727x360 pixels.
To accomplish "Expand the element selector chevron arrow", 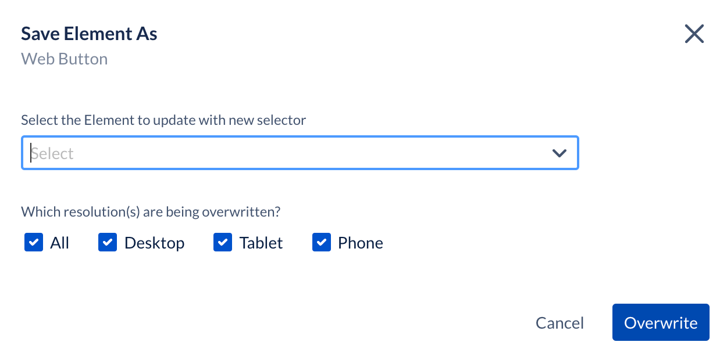I will (x=559, y=153).
